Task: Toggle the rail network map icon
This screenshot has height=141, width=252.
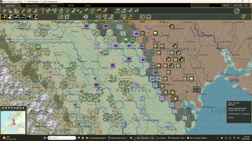Action: [x=35, y=11]
